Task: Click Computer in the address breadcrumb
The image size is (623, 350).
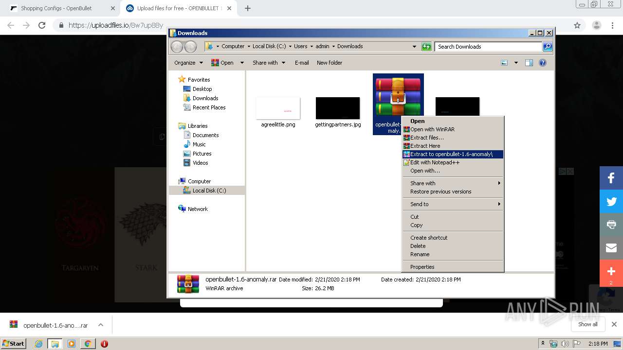Action: pyautogui.click(x=233, y=47)
